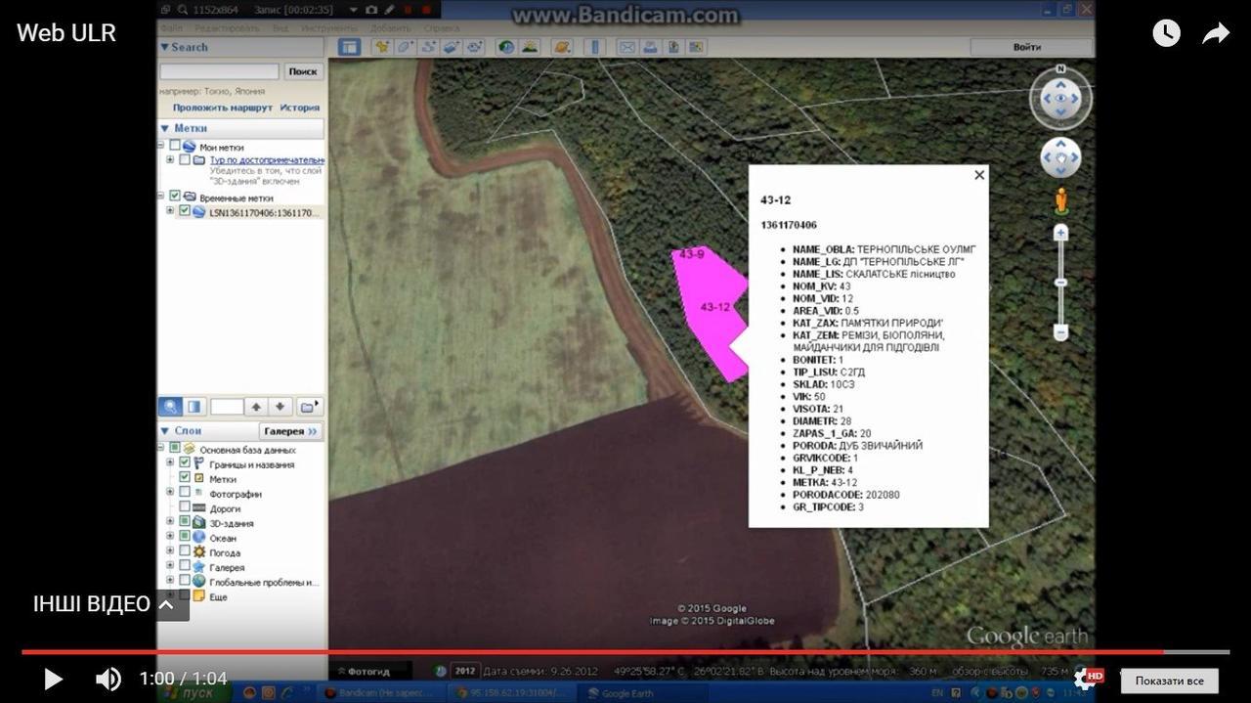
Task: Click the Проложить маршрут link
Action: click(222, 108)
